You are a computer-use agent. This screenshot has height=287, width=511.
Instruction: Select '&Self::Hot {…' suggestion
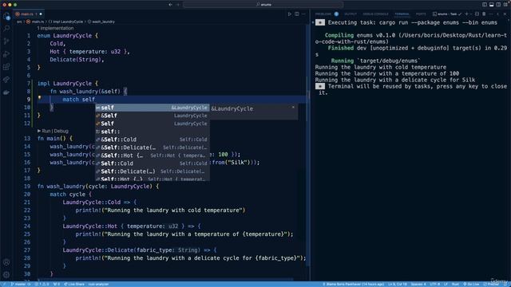pyautogui.click(x=153, y=155)
